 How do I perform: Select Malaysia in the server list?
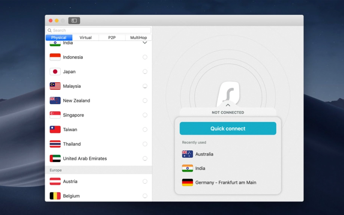(98, 86)
